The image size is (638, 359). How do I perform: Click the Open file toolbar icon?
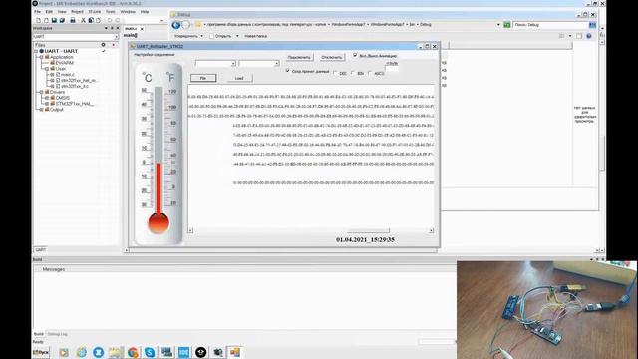[46, 20]
